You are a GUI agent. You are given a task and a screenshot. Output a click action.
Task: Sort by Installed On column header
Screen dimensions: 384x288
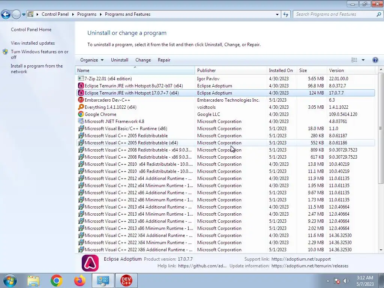(282, 70)
